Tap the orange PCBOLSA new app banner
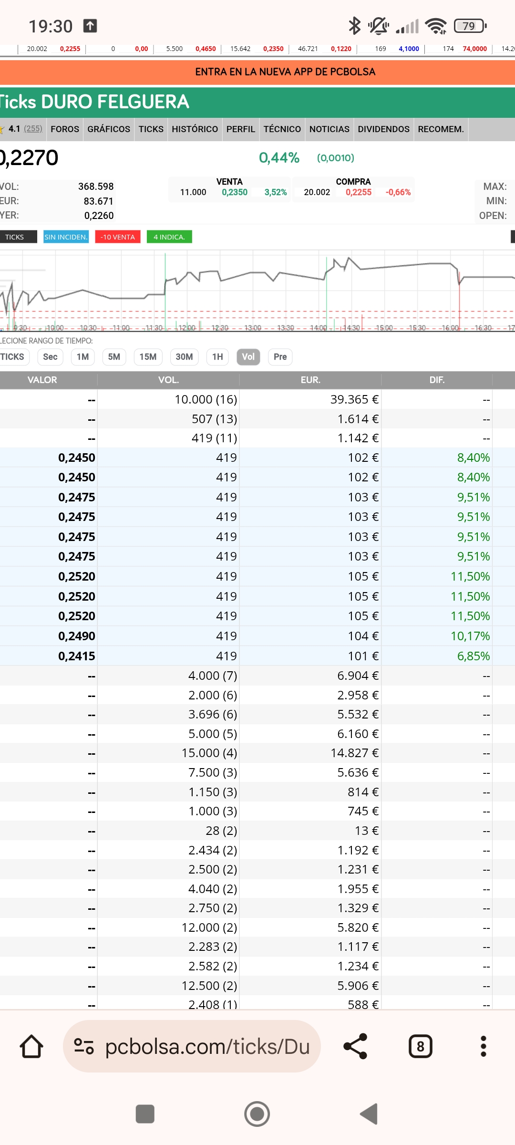The height and width of the screenshot is (1145, 515). click(257, 72)
